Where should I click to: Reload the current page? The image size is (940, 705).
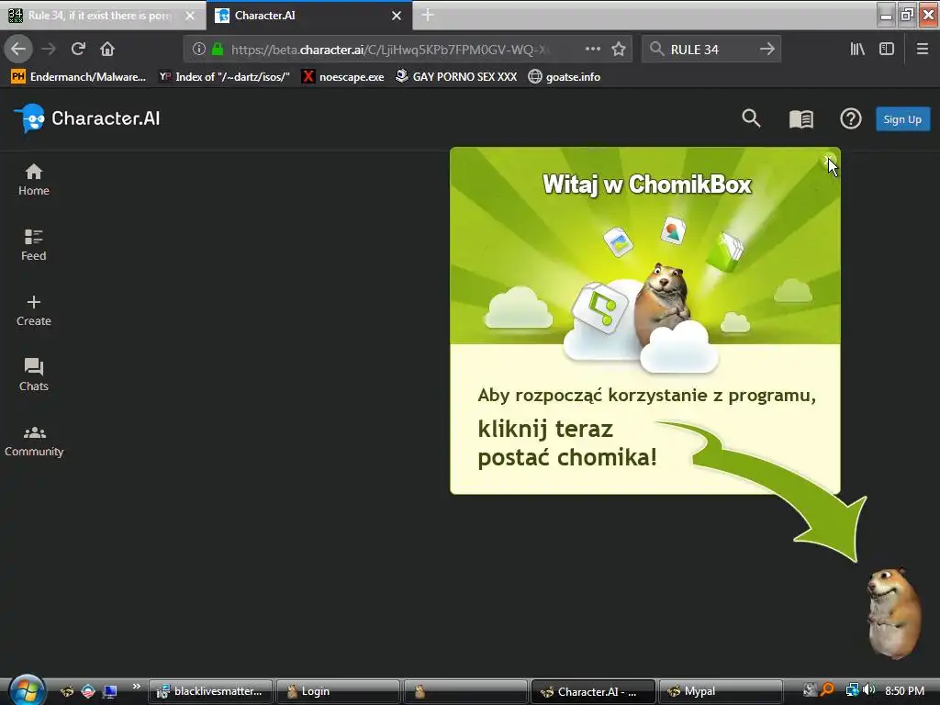(x=78, y=50)
